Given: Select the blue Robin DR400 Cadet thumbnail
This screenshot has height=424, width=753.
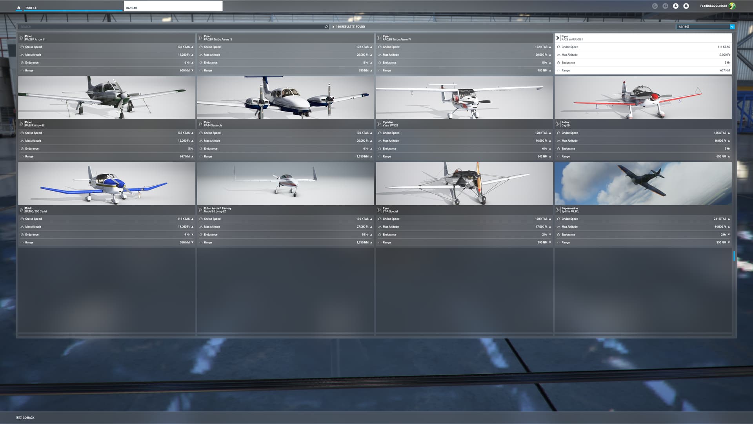Looking at the screenshot, I should pos(107,183).
